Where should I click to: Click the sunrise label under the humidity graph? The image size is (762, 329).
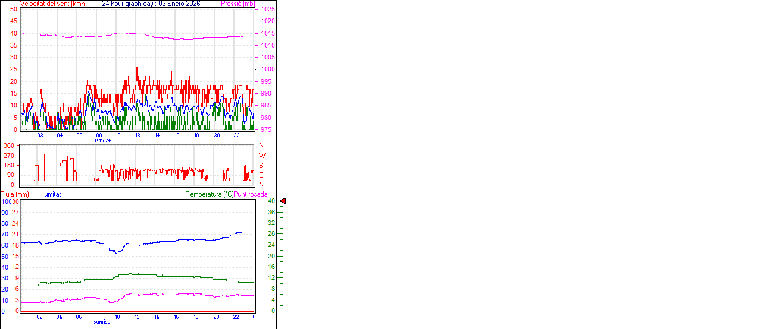click(x=102, y=322)
